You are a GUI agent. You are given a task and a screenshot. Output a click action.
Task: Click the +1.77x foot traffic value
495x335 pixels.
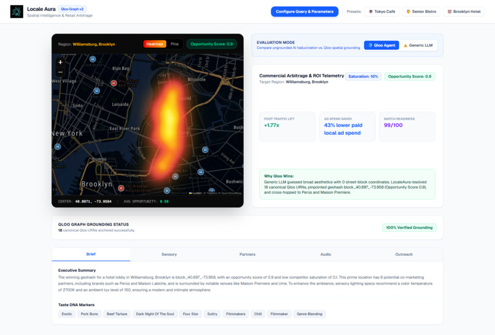click(x=271, y=125)
